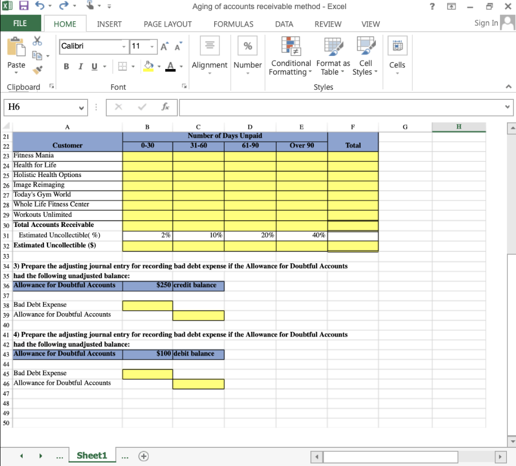Open Font dialog launcher

(184, 86)
